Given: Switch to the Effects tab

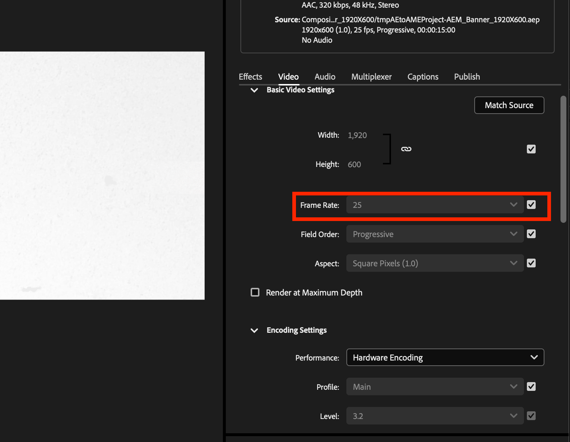Looking at the screenshot, I should coord(250,77).
